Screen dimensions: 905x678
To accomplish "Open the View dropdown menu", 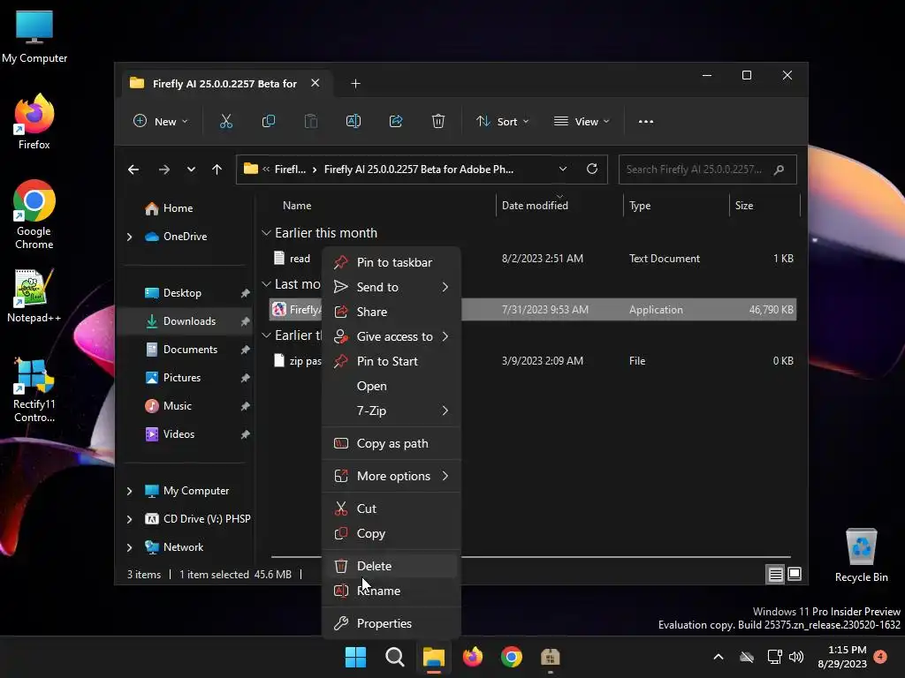I will point(582,122).
